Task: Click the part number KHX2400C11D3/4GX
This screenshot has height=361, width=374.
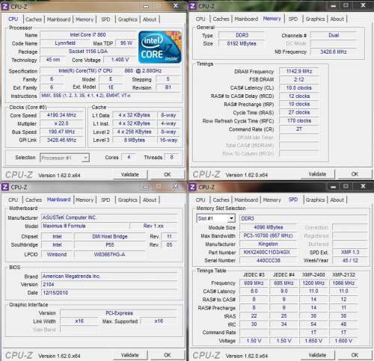Action: click(269, 253)
